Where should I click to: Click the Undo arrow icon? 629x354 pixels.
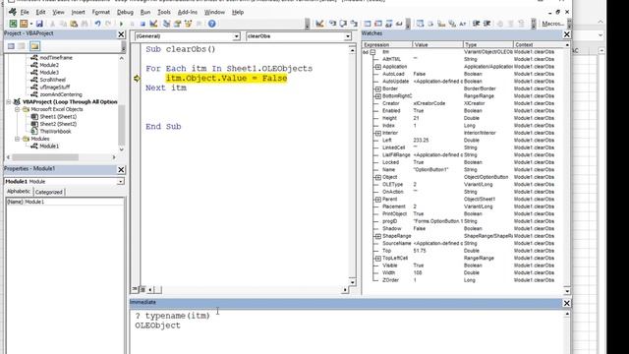point(97,24)
